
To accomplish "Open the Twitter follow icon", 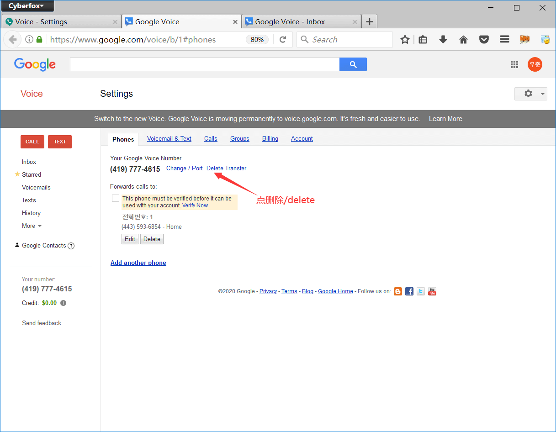I will coord(421,291).
